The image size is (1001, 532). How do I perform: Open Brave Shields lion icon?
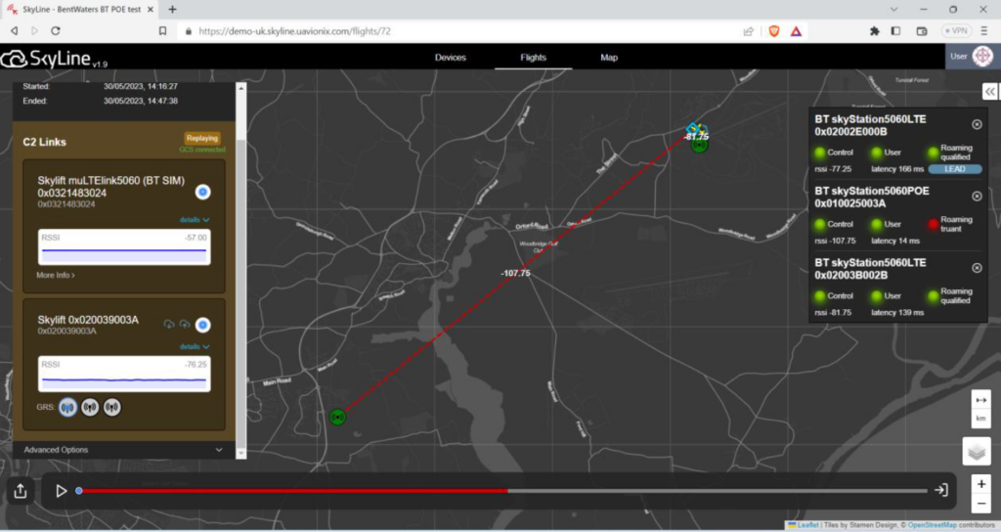coord(774,30)
